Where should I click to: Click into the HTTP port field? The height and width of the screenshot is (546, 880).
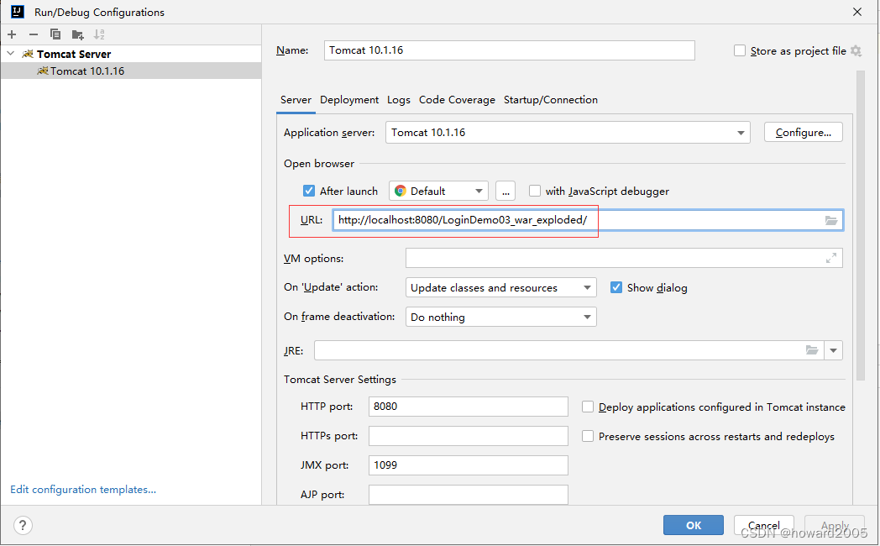pyautogui.click(x=468, y=407)
